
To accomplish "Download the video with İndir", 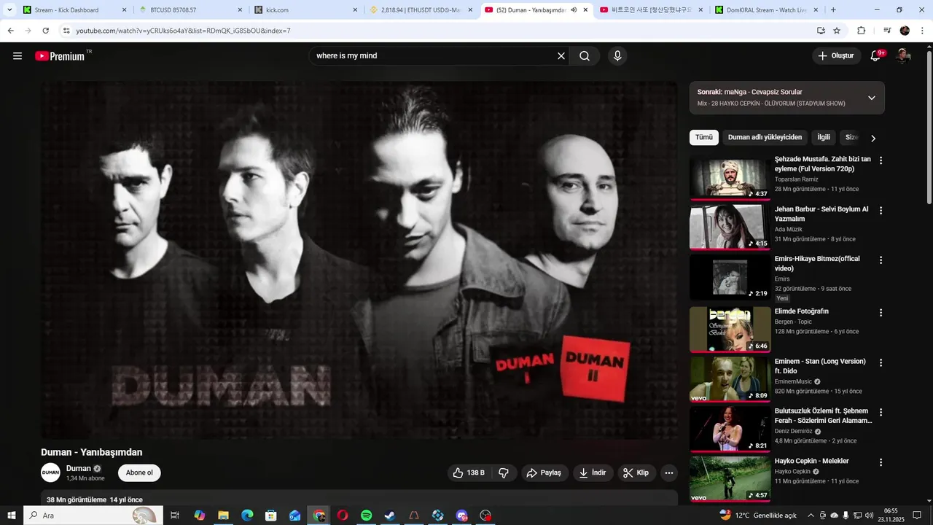I will pyautogui.click(x=593, y=473).
